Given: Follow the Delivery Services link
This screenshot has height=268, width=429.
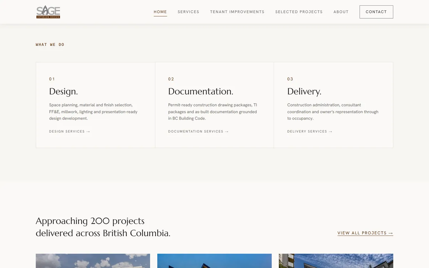Looking at the screenshot, I should pos(310,131).
